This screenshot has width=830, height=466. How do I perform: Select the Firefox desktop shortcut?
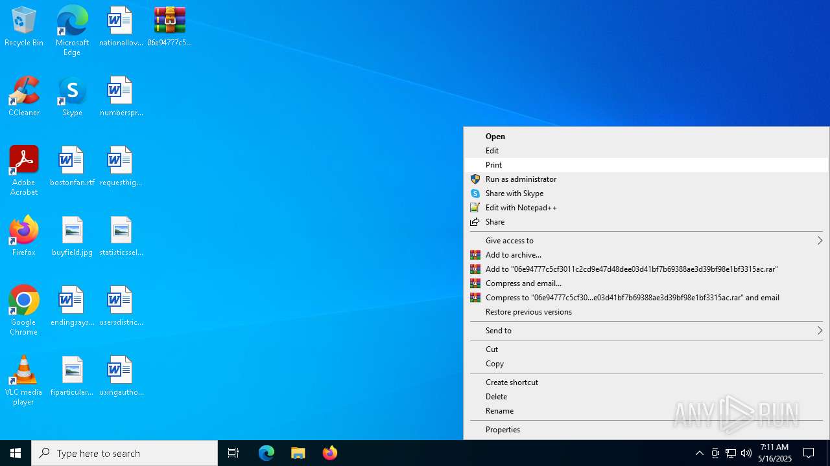(x=24, y=237)
